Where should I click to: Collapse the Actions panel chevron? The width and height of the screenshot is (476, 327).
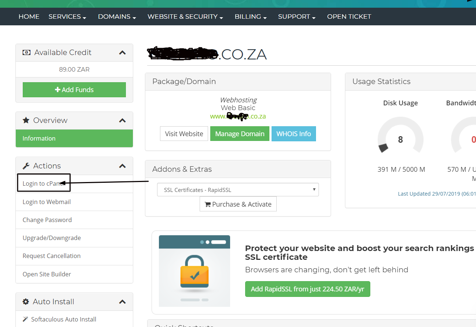coord(123,166)
